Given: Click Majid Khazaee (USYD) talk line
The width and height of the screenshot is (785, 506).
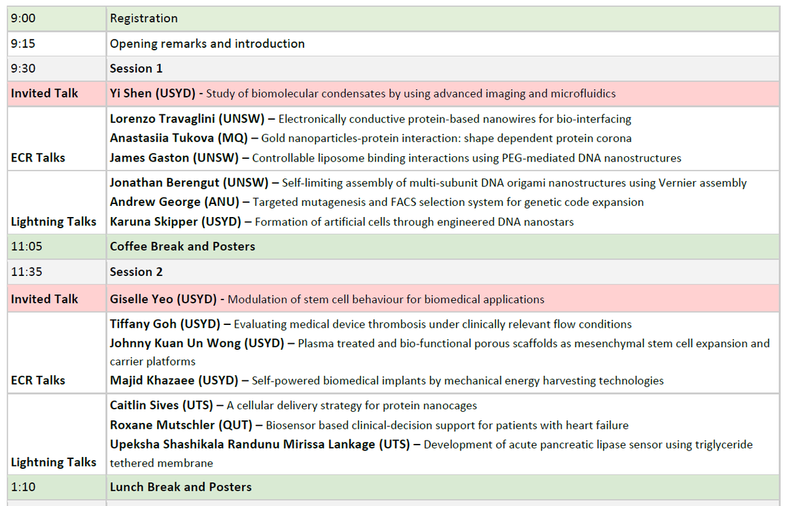Looking at the screenshot, I should coord(387,380).
